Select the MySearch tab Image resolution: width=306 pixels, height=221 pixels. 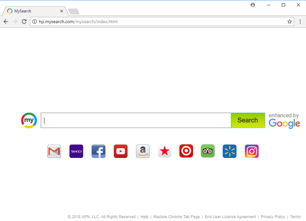(x=35, y=11)
